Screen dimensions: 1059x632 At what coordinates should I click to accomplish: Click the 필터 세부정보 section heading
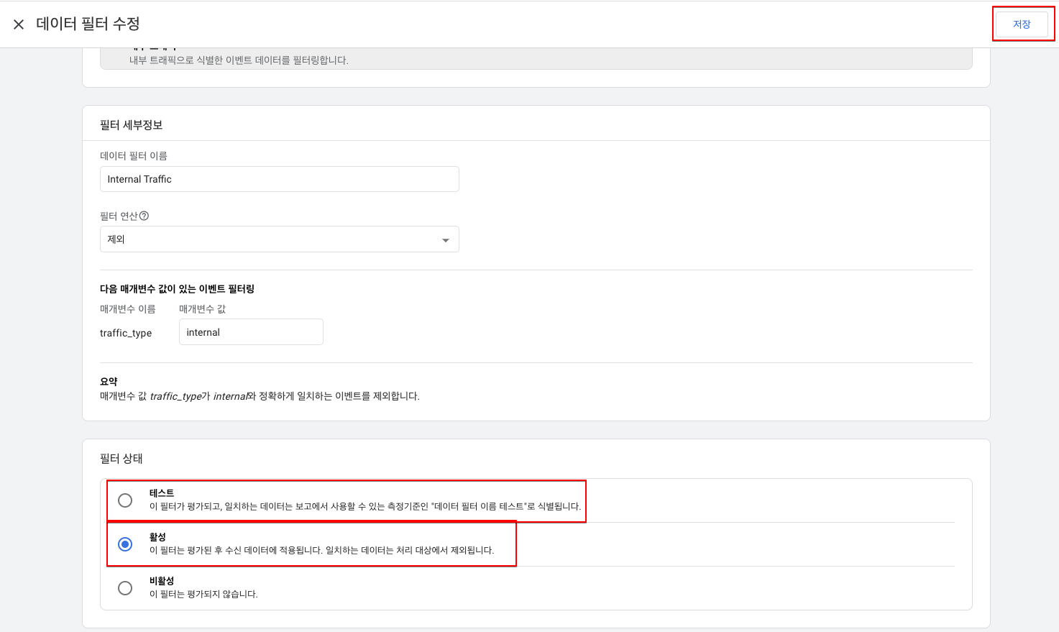[x=132, y=125]
